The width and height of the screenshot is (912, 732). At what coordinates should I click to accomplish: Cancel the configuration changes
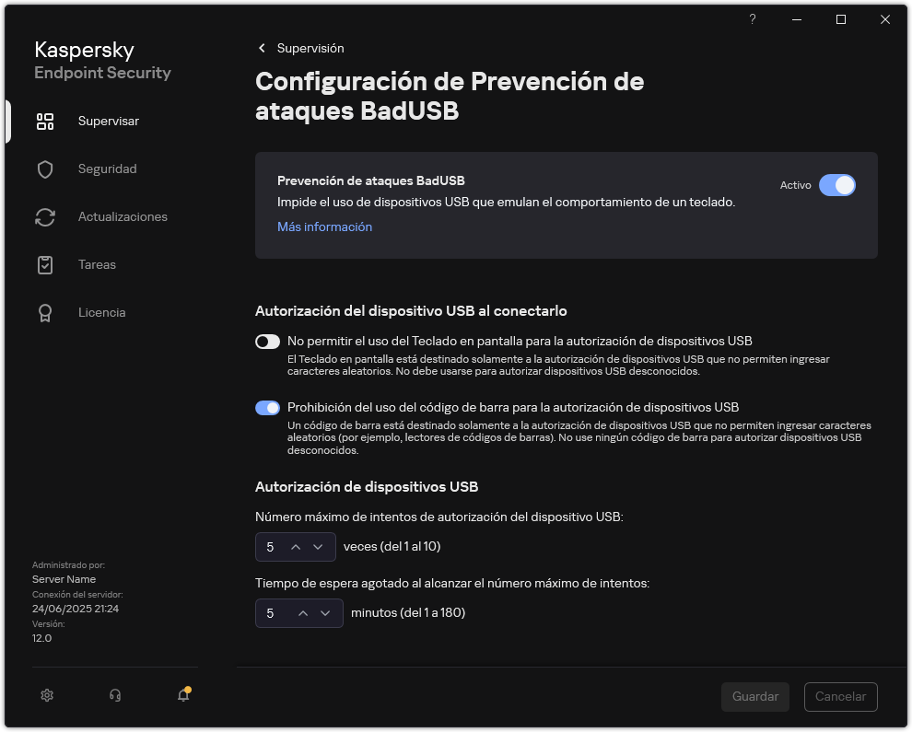840,696
